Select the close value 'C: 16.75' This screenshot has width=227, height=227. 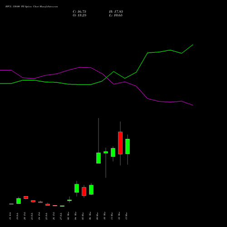(79, 12)
